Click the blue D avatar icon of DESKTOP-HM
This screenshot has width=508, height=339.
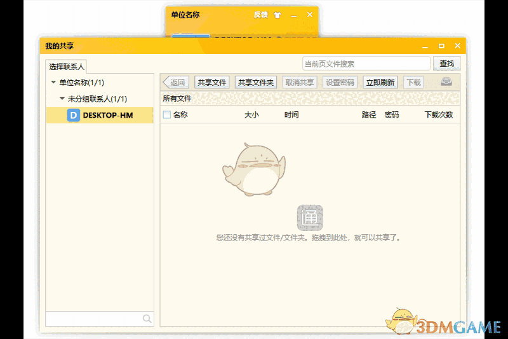74,115
